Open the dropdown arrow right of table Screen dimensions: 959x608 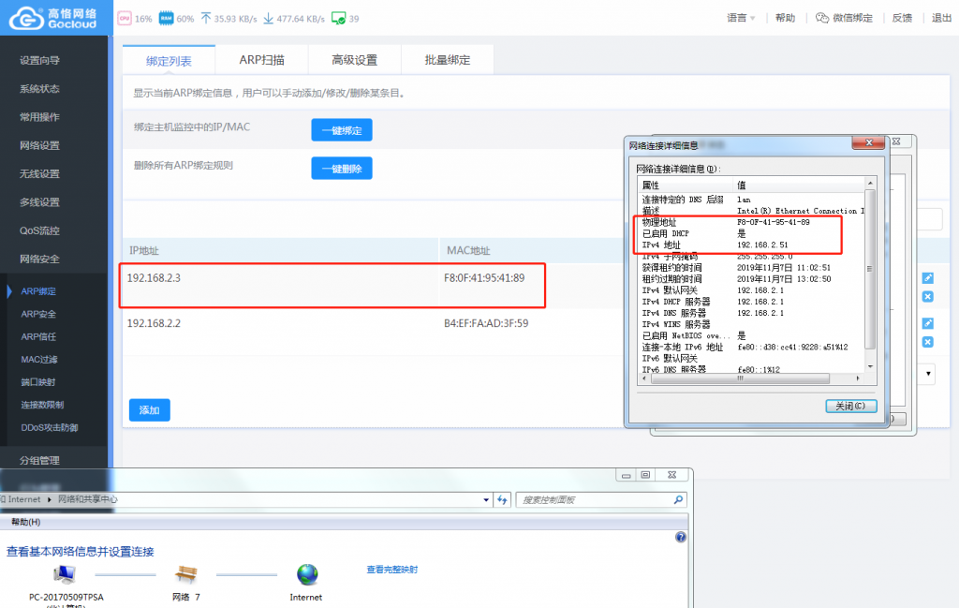click(x=928, y=374)
